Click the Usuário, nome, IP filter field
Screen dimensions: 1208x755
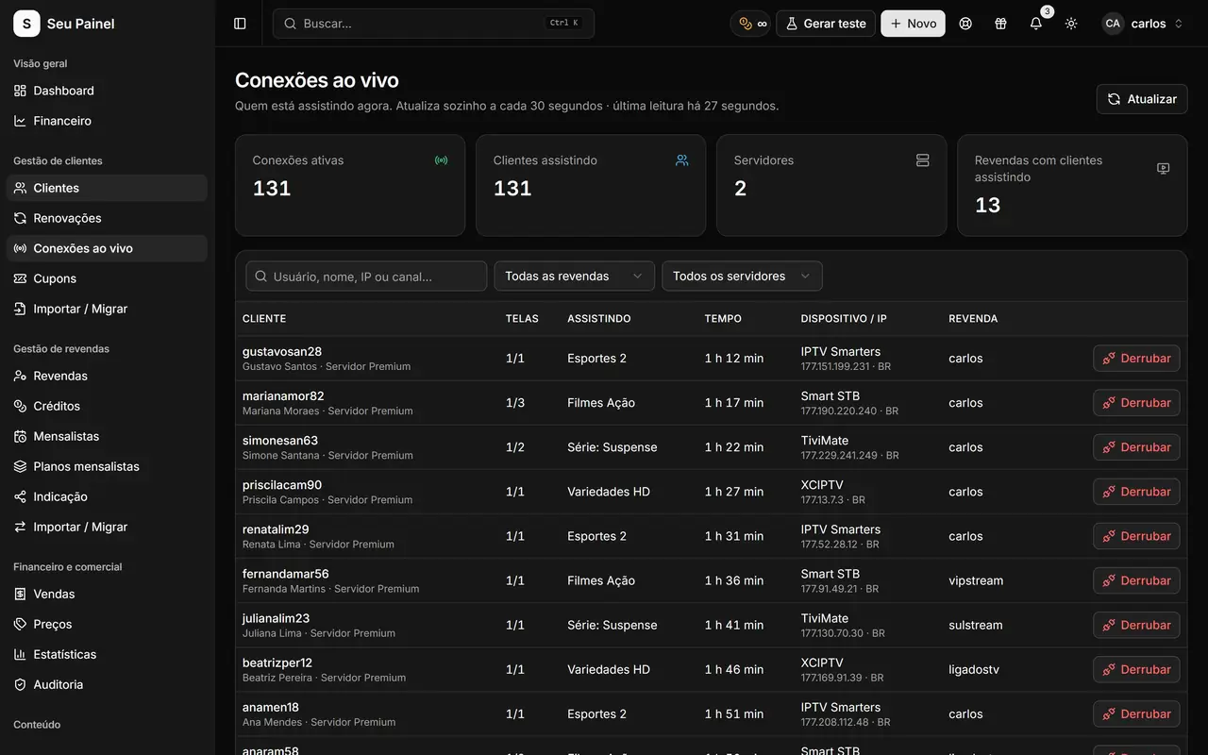click(366, 276)
